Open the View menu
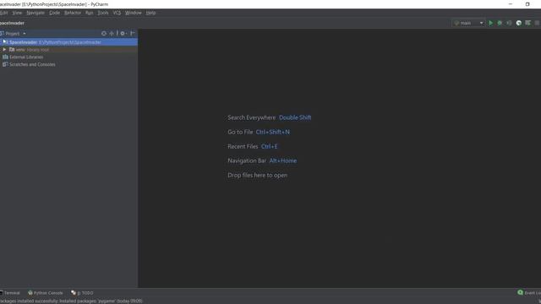 click(17, 13)
